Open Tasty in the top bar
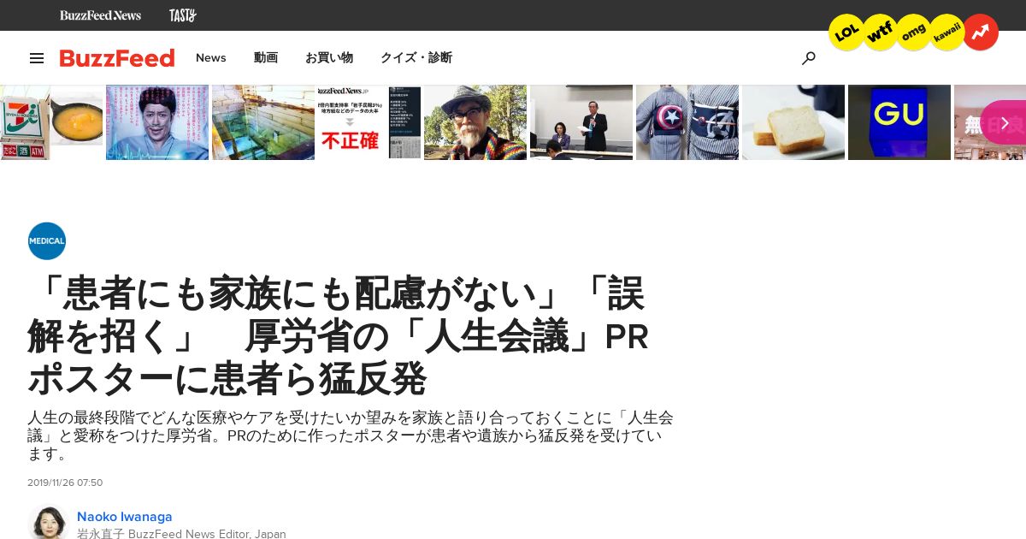 [x=182, y=15]
